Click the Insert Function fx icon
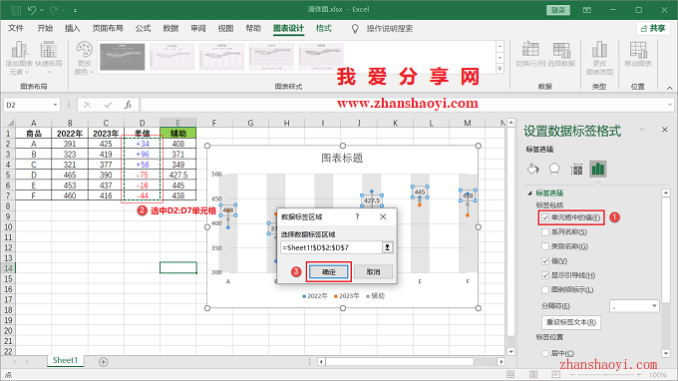 128,105
